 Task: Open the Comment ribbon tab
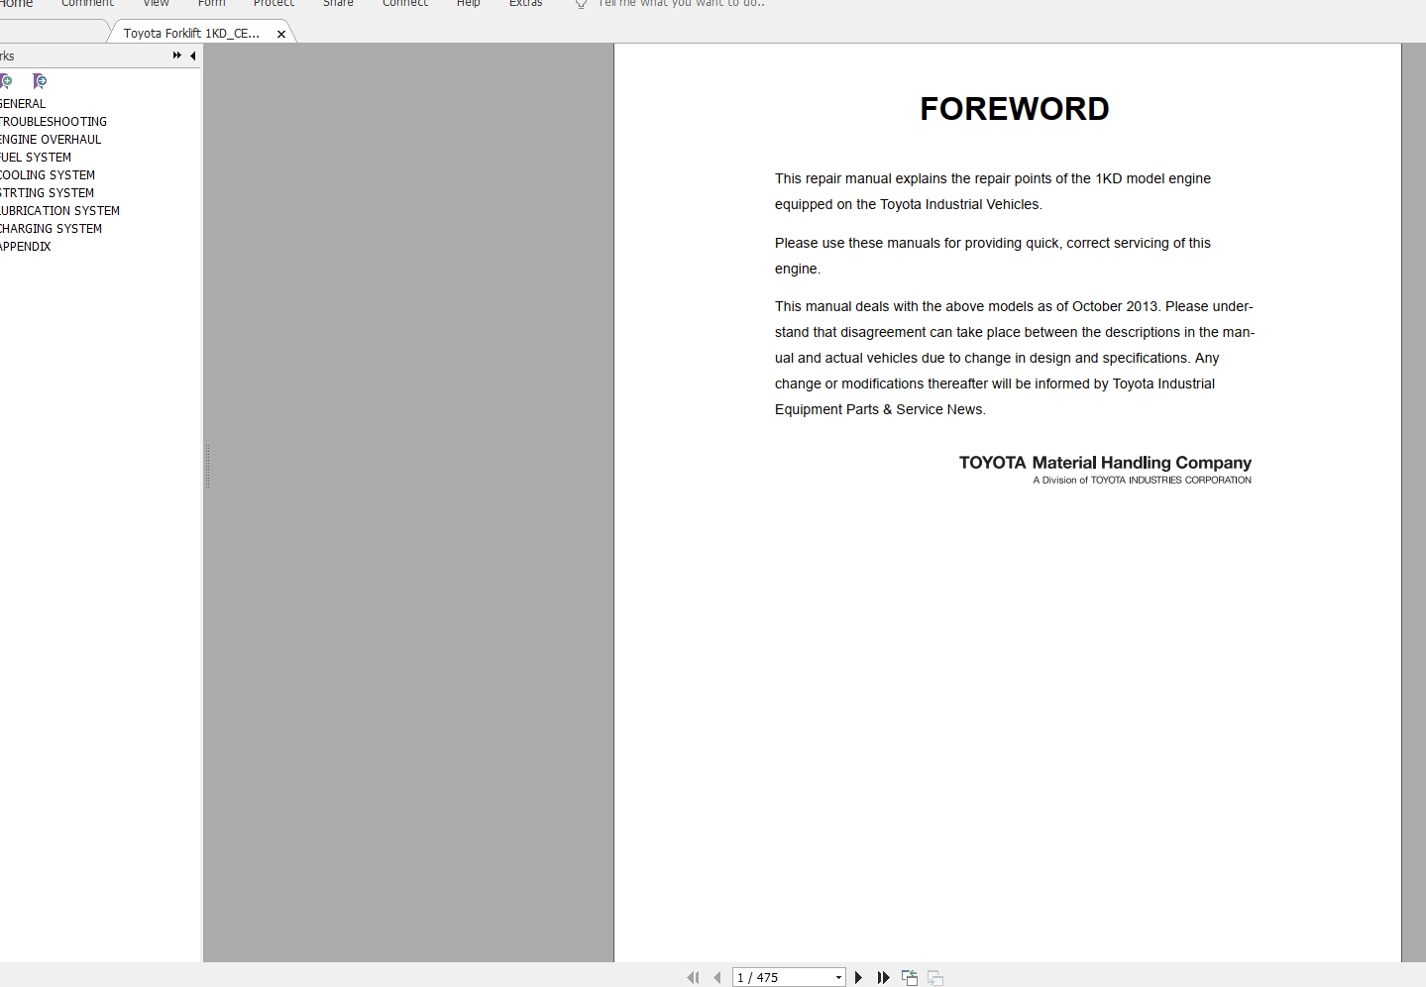click(87, 4)
